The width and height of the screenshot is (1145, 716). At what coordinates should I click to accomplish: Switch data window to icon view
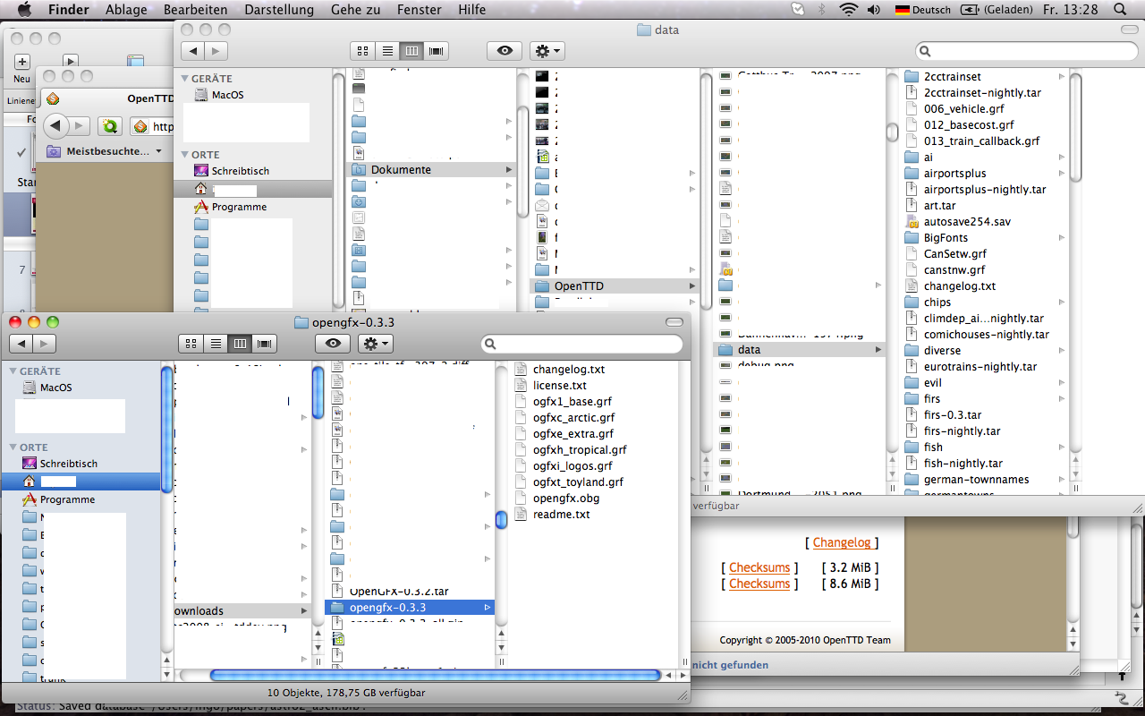[362, 51]
